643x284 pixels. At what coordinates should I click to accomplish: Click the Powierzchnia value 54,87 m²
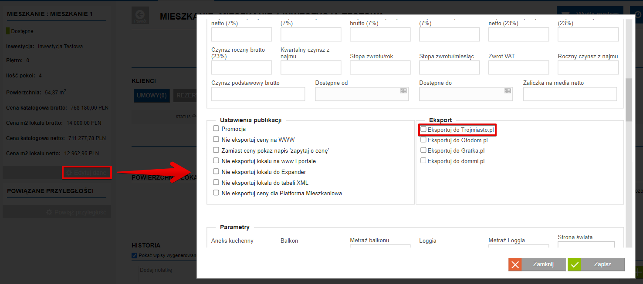click(56, 92)
